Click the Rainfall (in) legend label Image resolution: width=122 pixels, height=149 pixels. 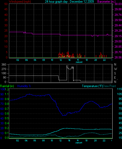pos(7,86)
